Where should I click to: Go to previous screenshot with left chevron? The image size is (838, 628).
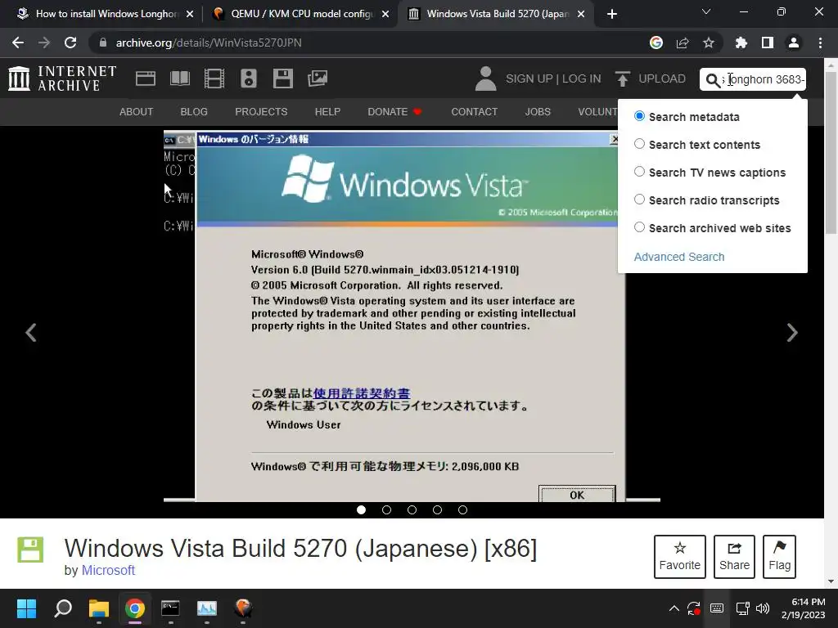coord(31,333)
